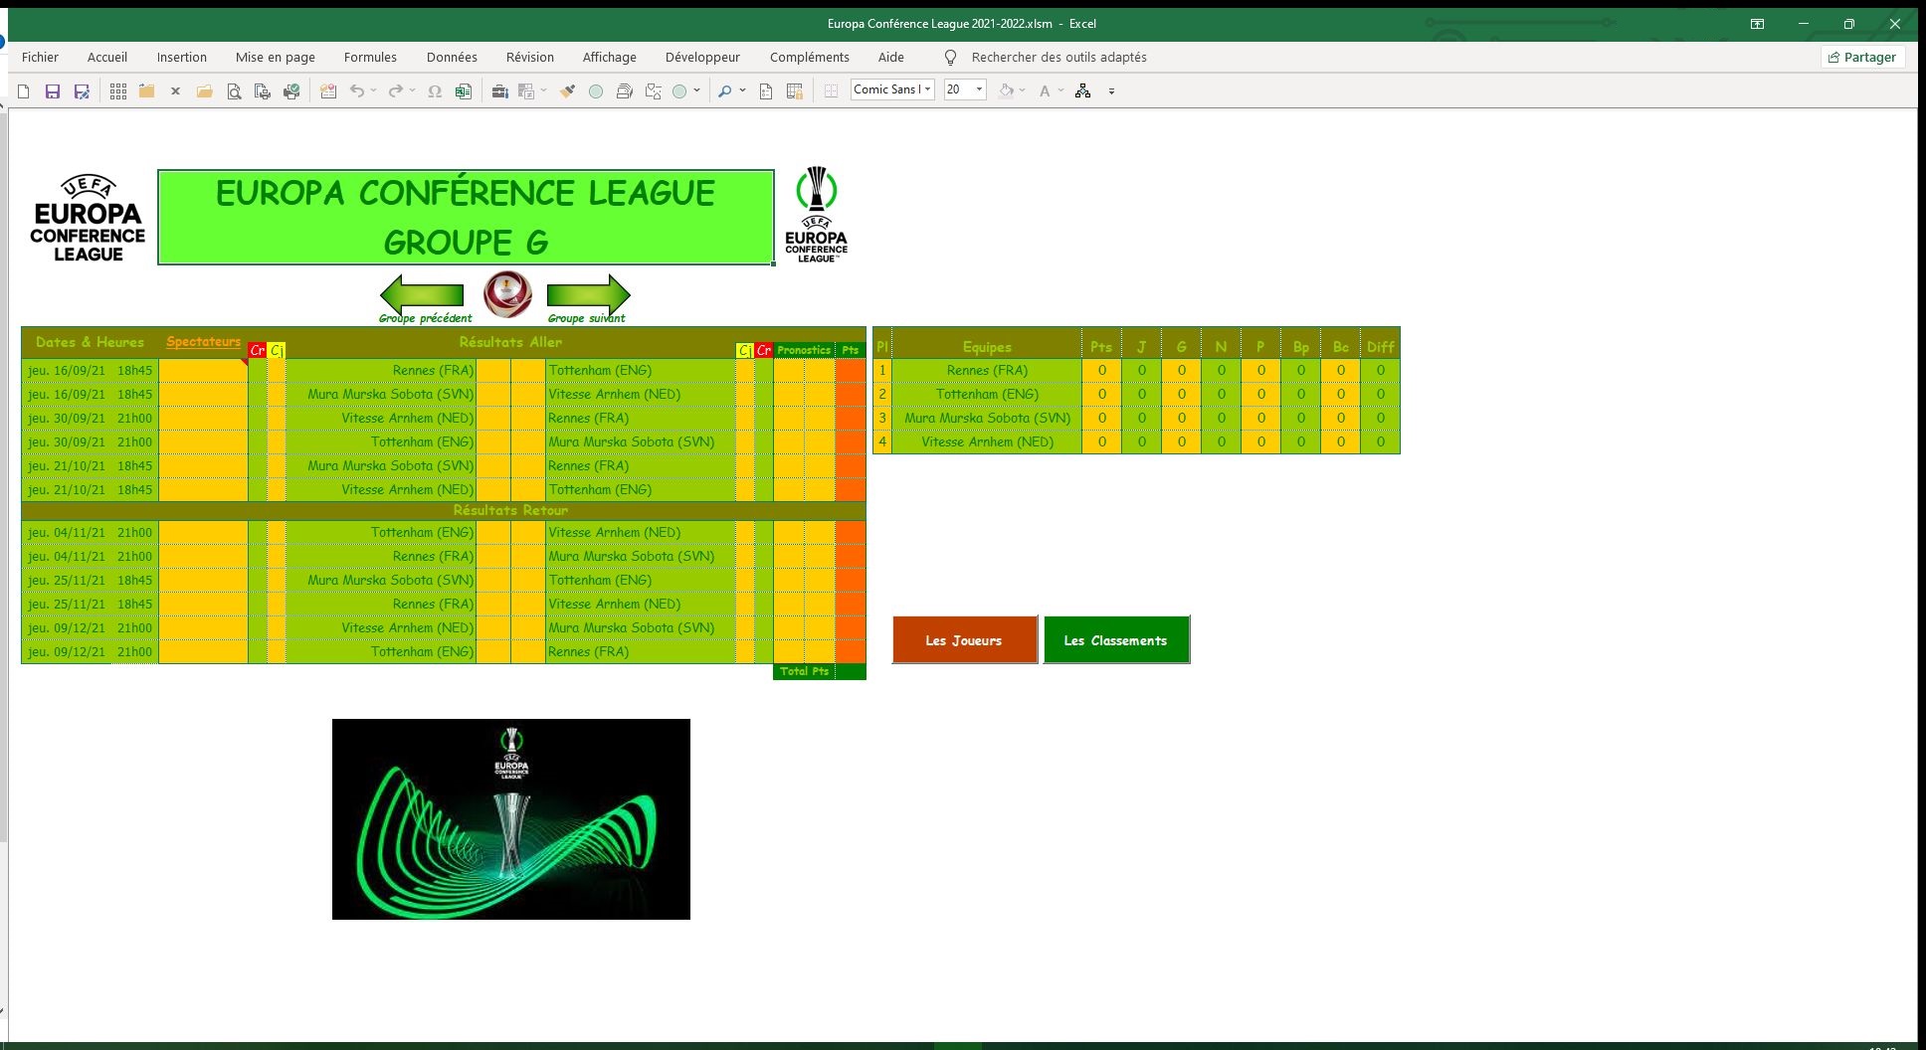Go back with the Groupe précédent arrow
This screenshot has height=1050, width=1926.
click(422, 294)
